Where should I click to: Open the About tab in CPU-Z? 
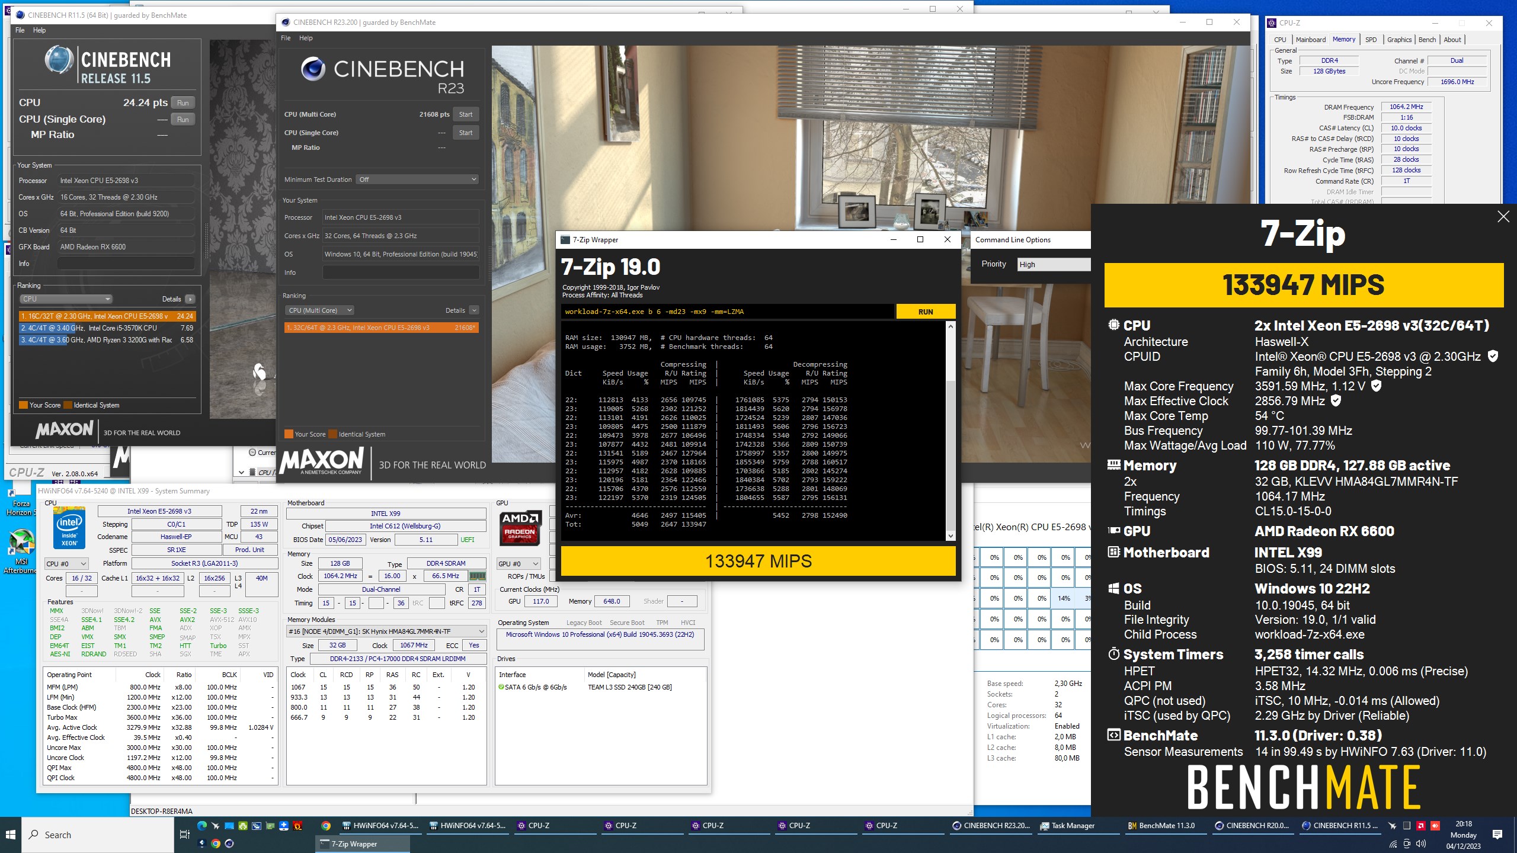click(1452, 40)
